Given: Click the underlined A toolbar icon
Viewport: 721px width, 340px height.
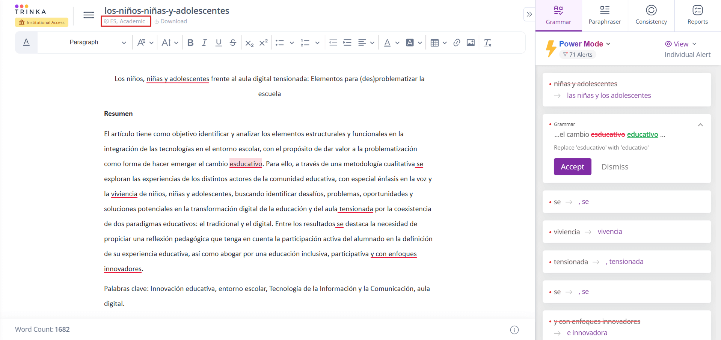Looking at the screenshot, I should coord(26,42).
